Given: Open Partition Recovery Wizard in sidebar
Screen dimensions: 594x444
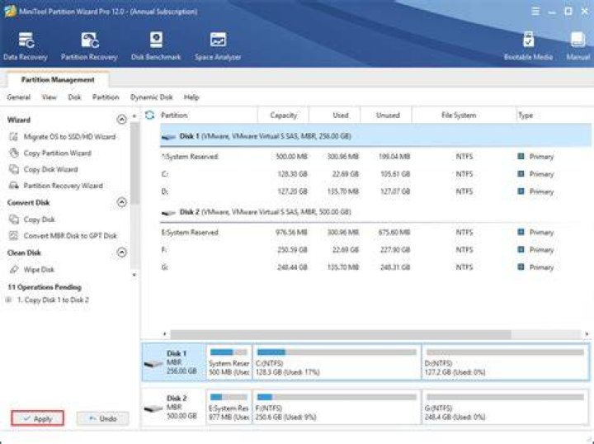Looking at the screenshot, I should click(x=56, y=186).
